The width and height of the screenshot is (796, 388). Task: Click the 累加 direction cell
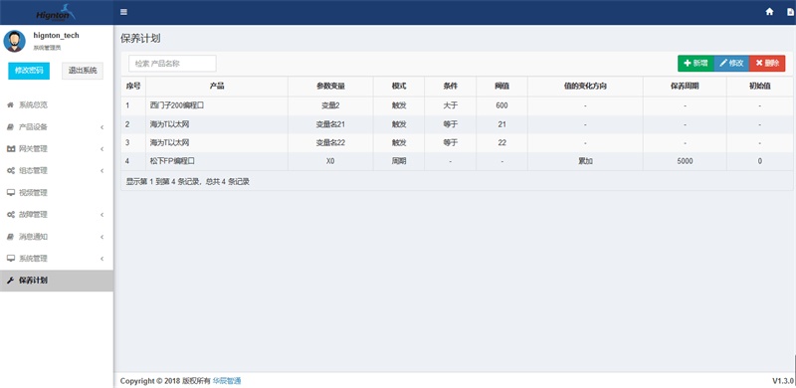(585, 161)
